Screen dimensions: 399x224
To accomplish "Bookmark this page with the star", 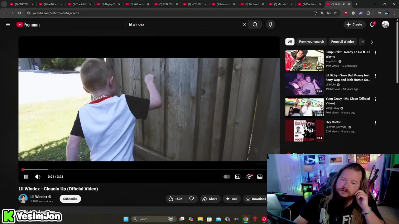I will [x=335, y=13].
